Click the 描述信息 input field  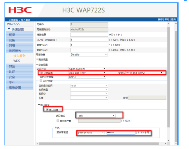coord(89,35)
